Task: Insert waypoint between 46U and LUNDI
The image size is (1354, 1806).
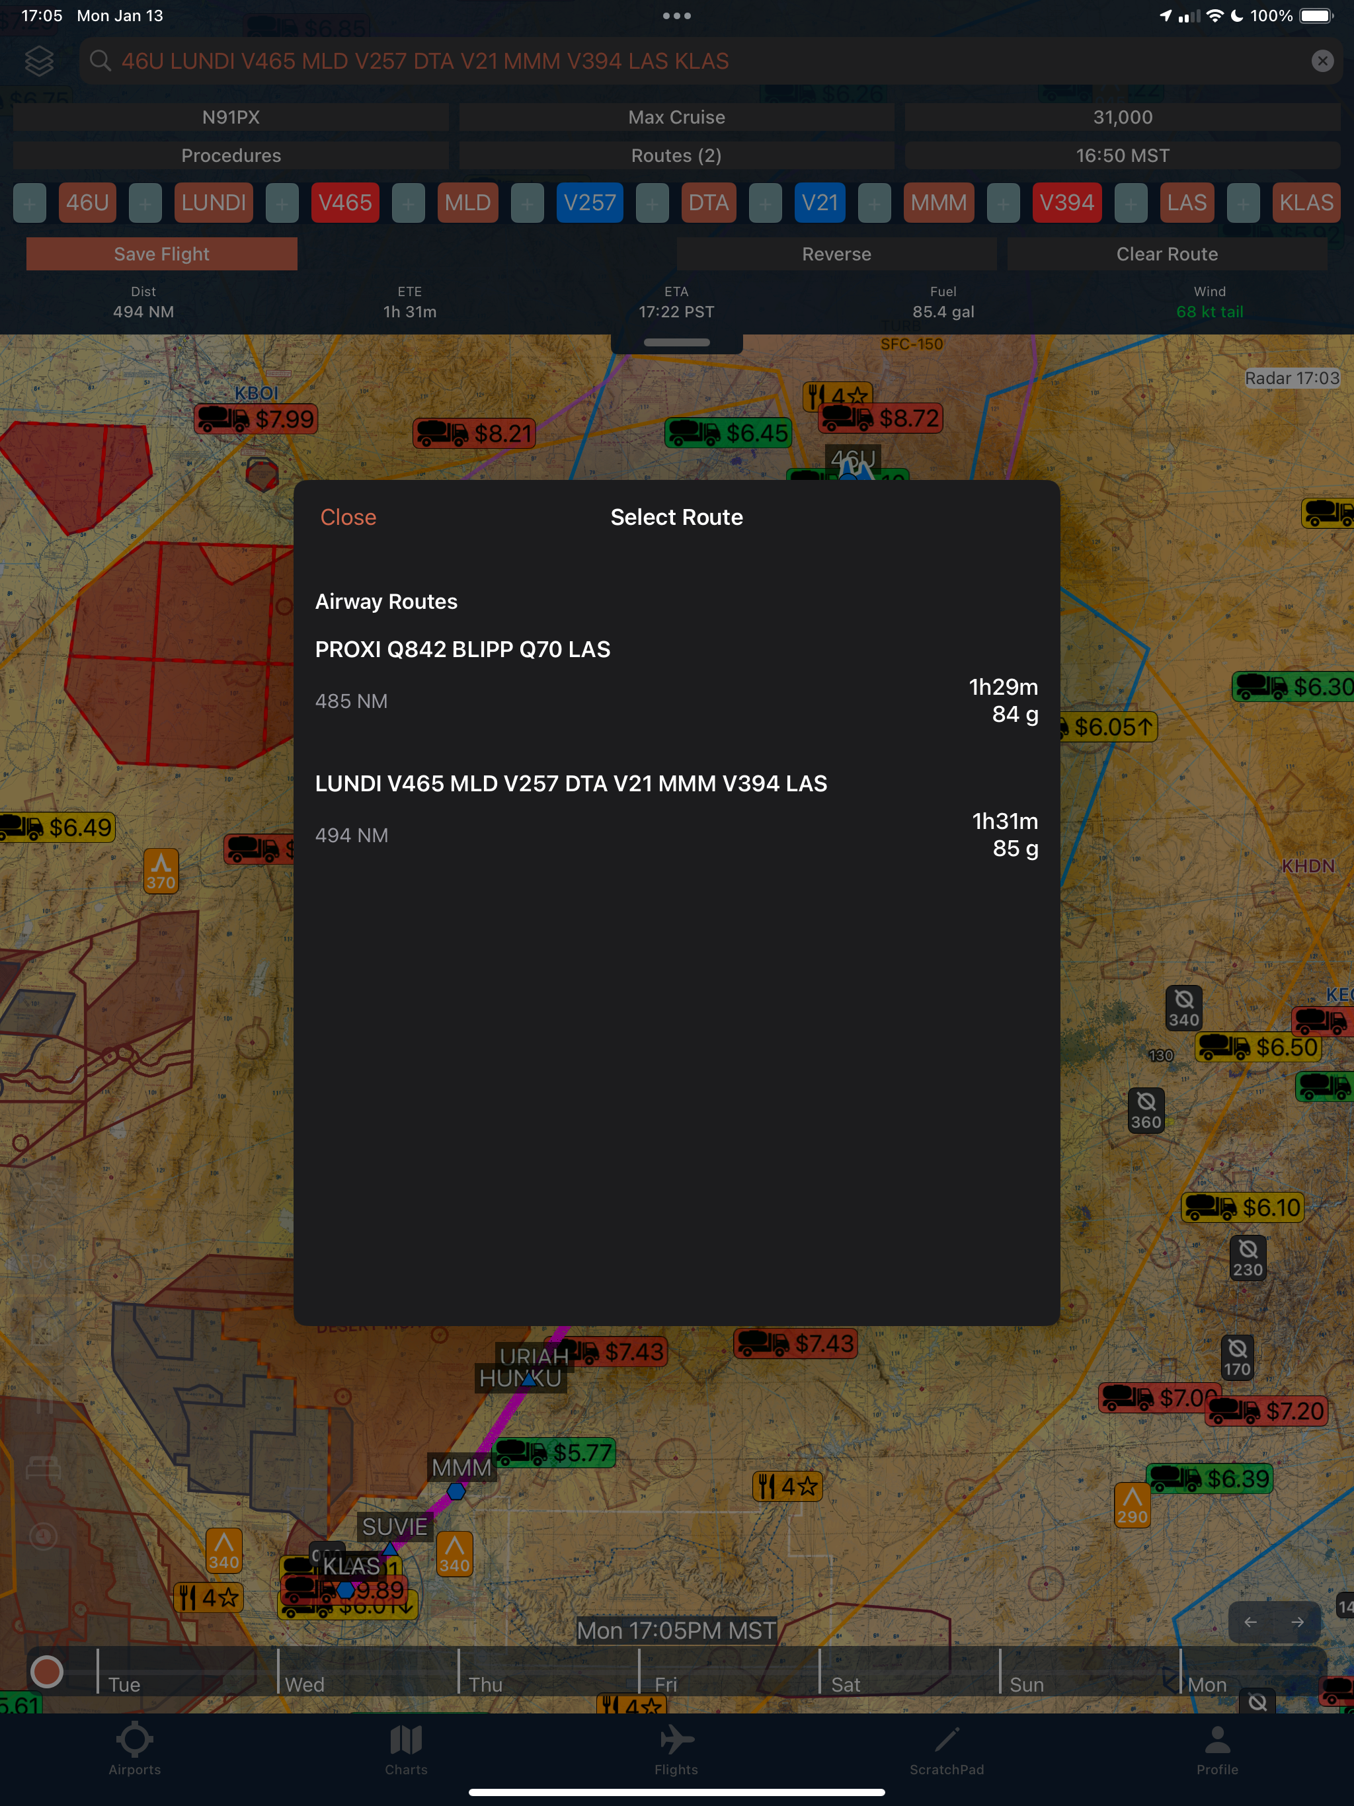Action: click(145, 204)
